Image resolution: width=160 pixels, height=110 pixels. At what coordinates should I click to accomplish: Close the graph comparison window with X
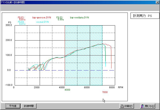click(x=157, y=2)
